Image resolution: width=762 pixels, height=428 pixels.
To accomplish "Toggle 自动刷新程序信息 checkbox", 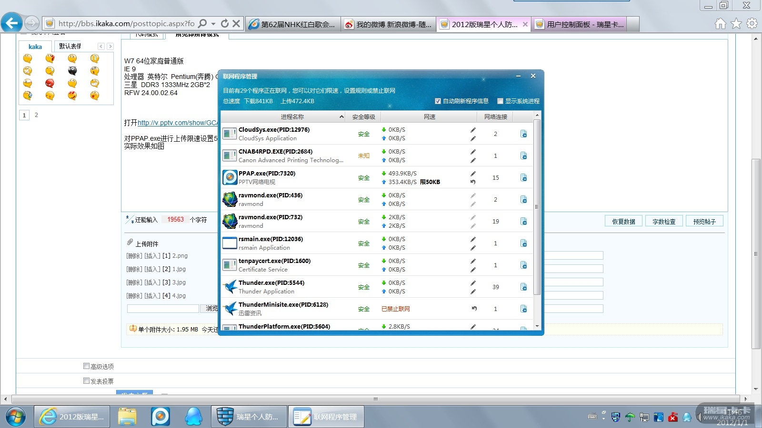I will 438,101.
